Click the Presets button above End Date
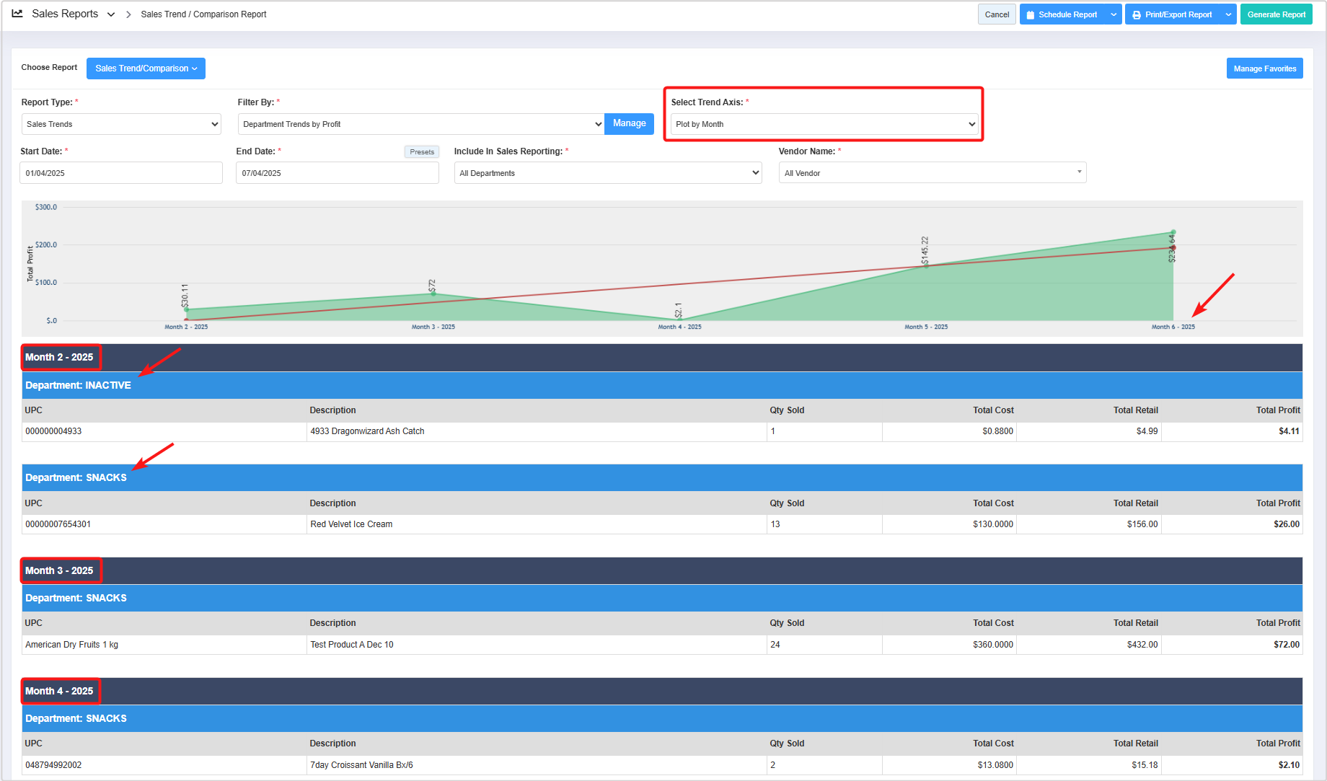The height and width of the screenshot is (781, 1327). [422, 152]
